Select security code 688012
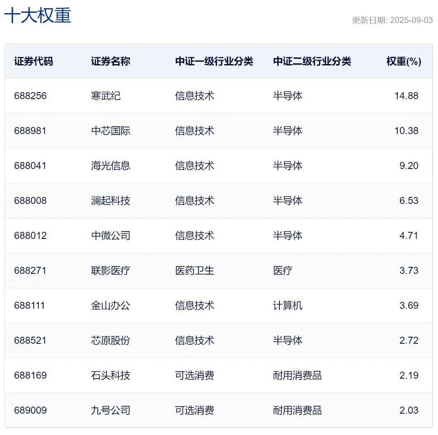 pos(30,236)
